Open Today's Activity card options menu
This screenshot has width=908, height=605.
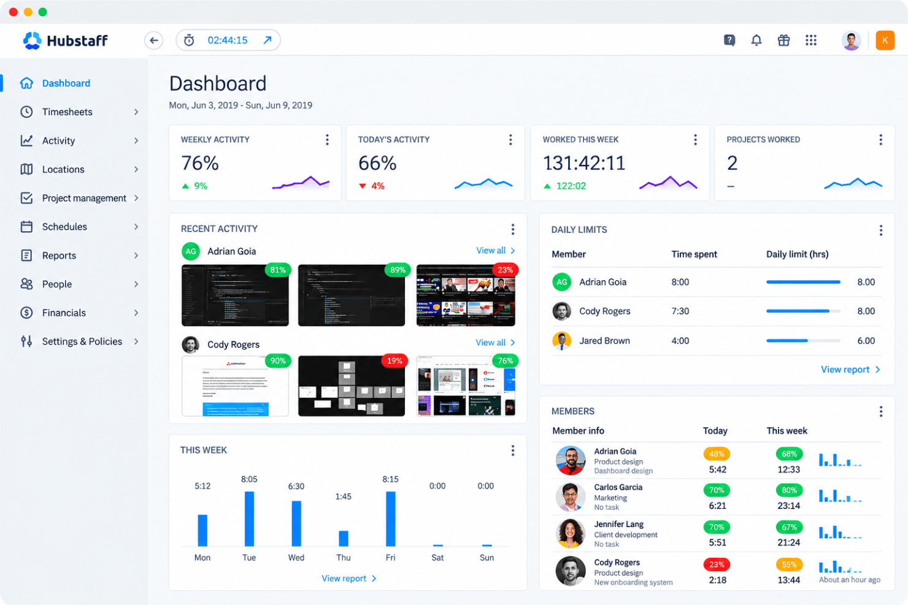pyautogui.click(x=510, y=140)
